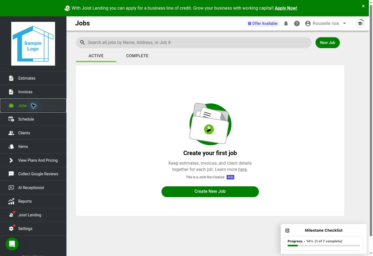
Task: Click the Create New Job button
Action: tap(210, 192)
